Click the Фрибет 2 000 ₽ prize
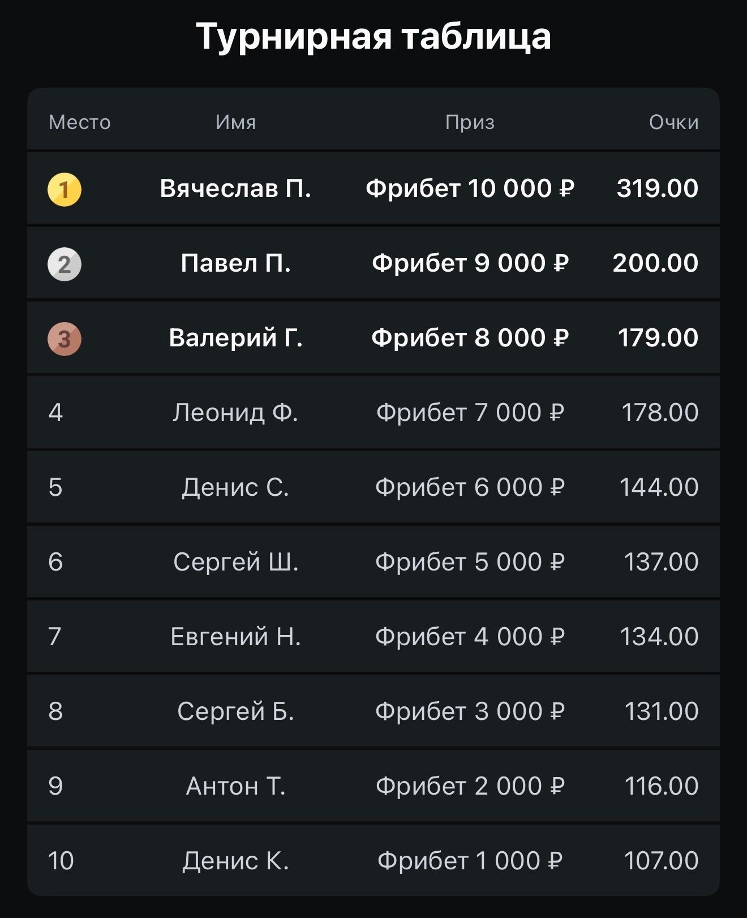Screen dimensions: 747x918 click(470, 786)
